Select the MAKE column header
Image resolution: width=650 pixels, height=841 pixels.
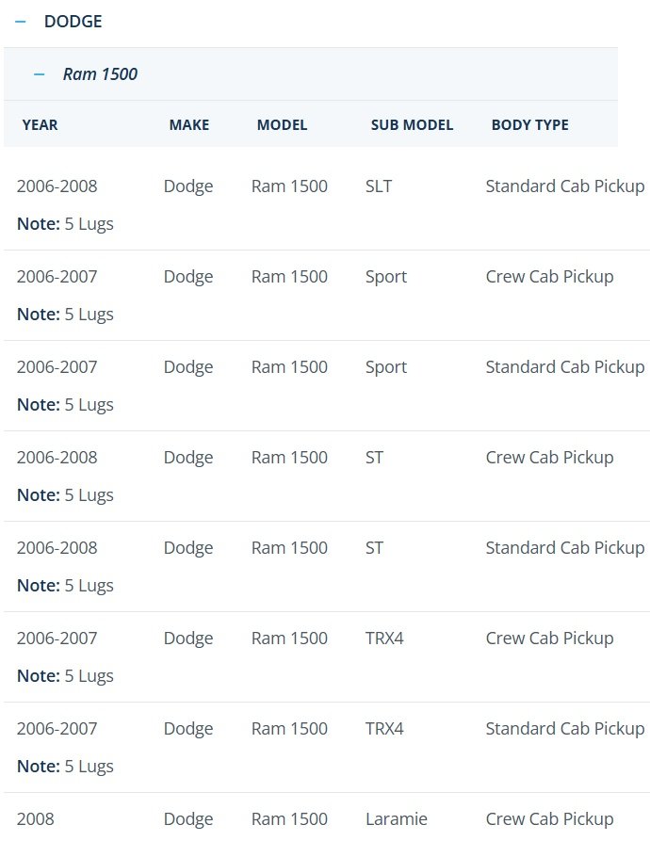(x=189, y=125)
